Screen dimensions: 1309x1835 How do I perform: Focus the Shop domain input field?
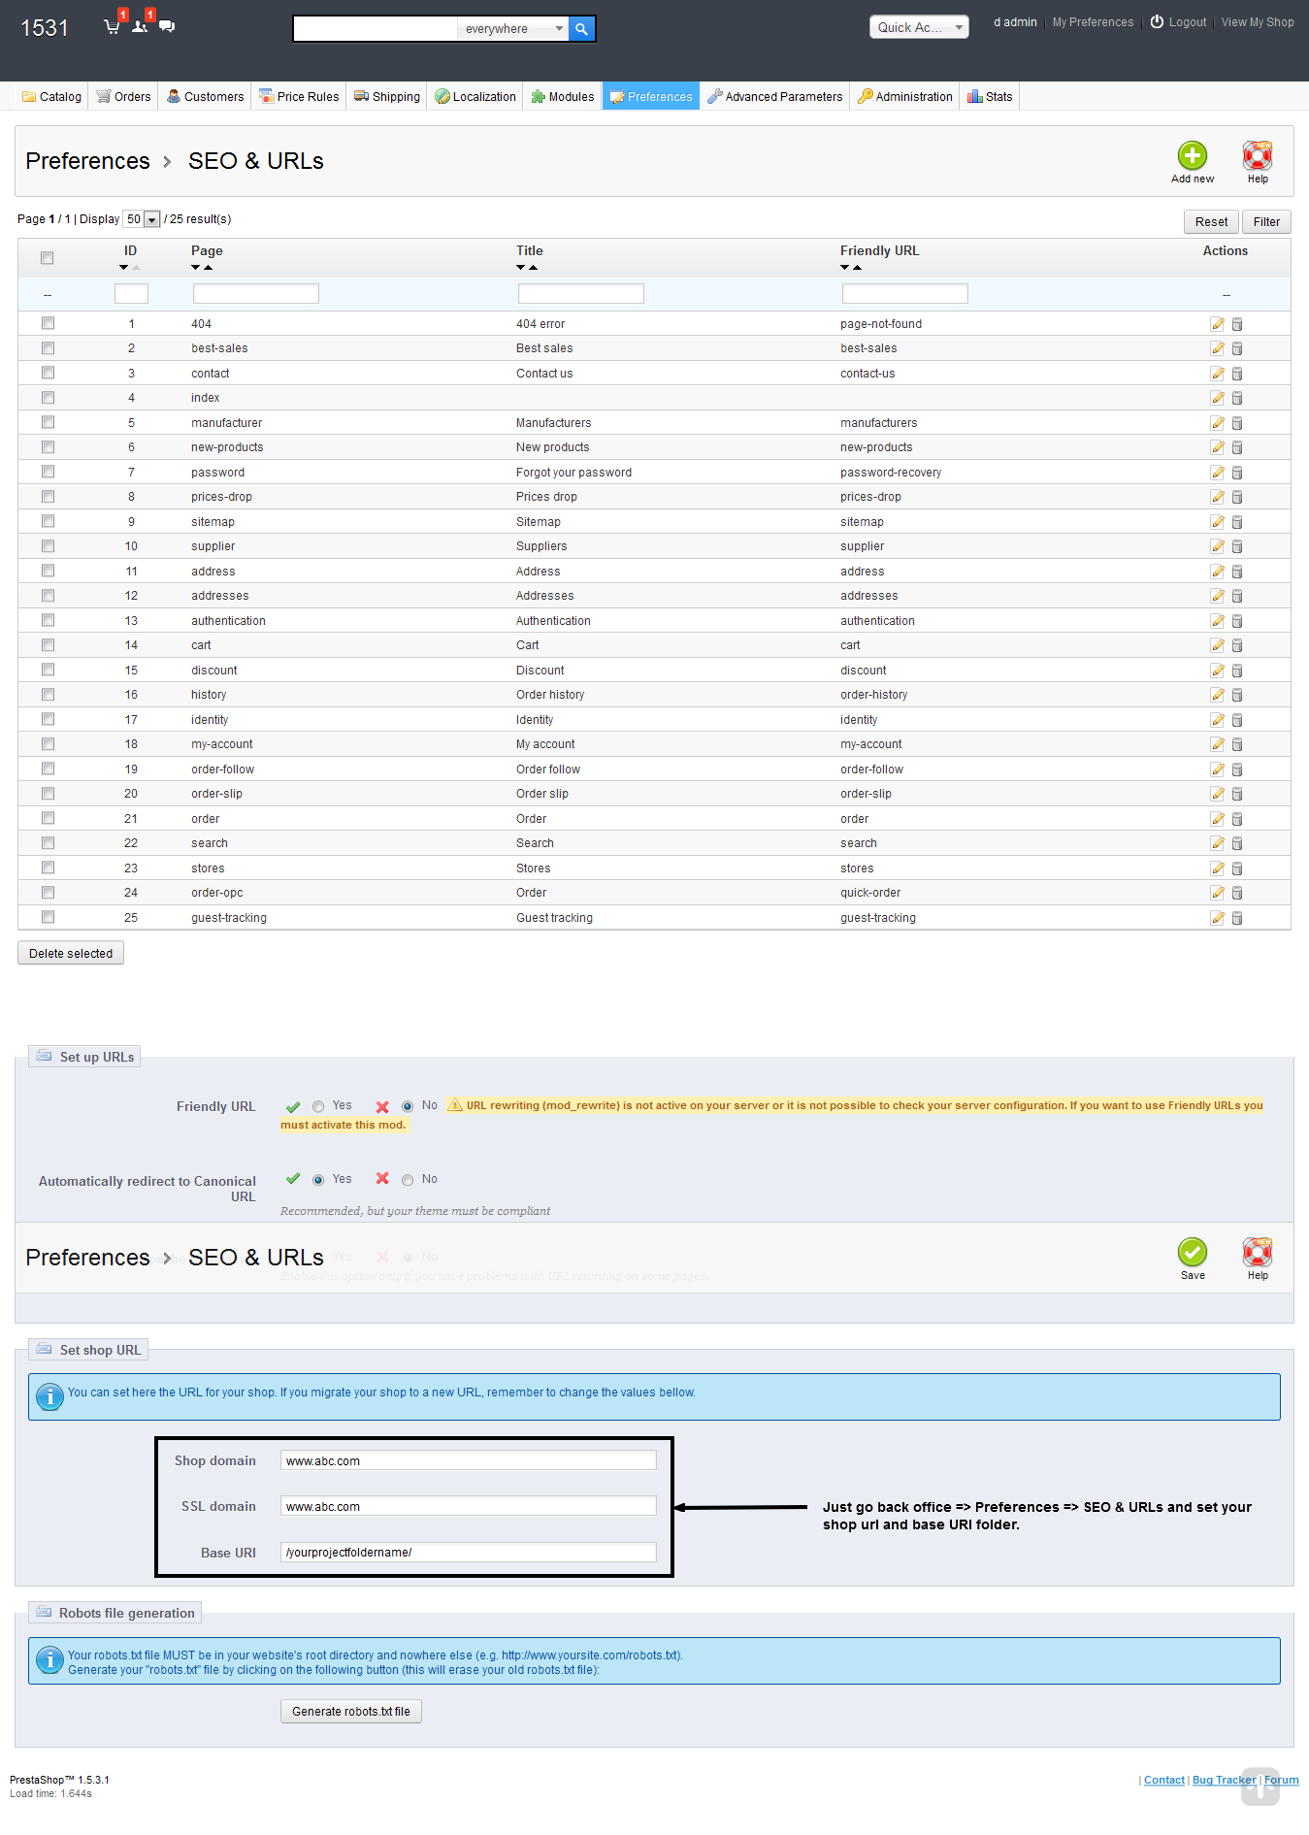tap(469, 1460)
